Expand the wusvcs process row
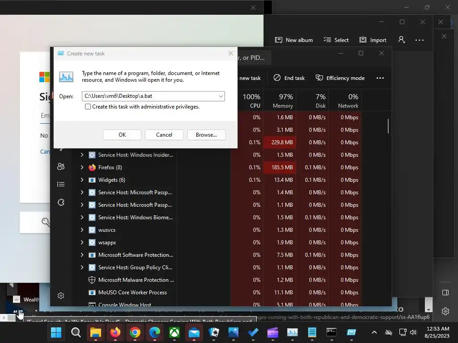 pyautogui.click(x=82, y=230)
